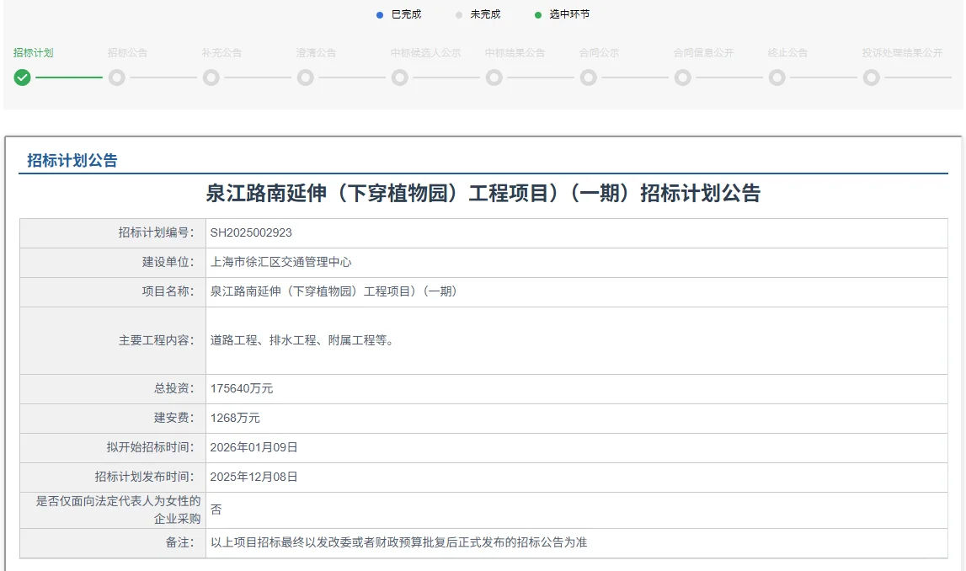966x571 pixels.
Task: Click the green 选中环节 legend dot
Action: tap(538, 15)
